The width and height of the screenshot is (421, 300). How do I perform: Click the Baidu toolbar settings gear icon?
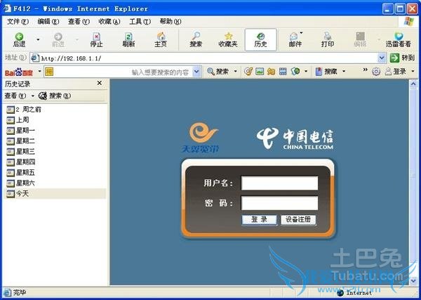click(376, 72)
